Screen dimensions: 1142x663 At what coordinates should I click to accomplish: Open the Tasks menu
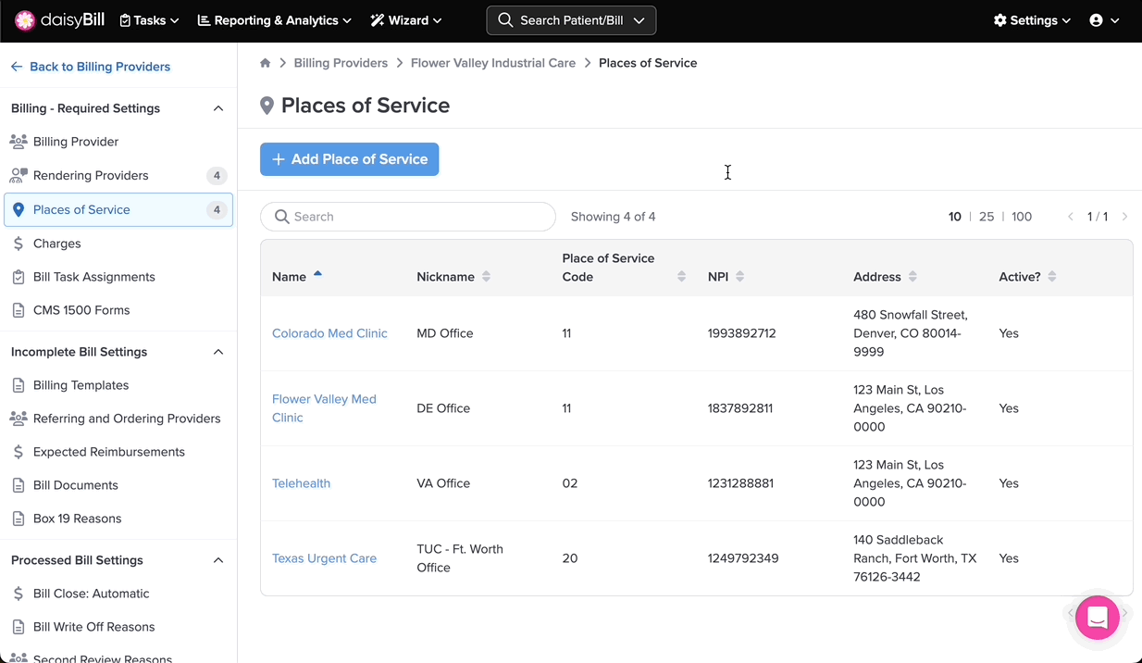click(x=149, y=20)
